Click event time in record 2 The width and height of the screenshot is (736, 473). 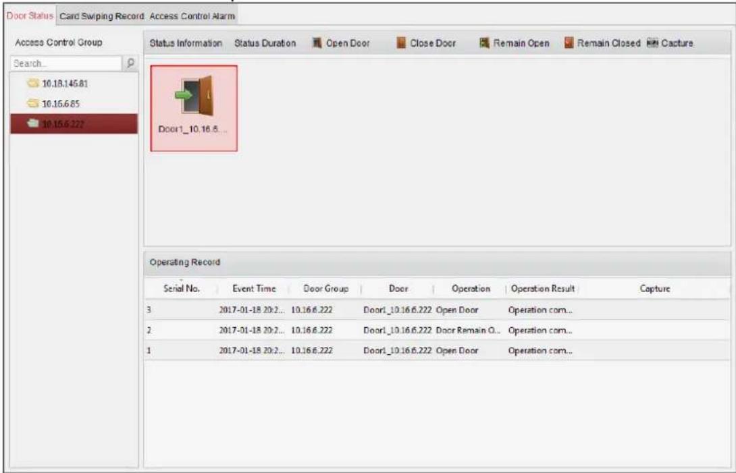coord(252,331)
